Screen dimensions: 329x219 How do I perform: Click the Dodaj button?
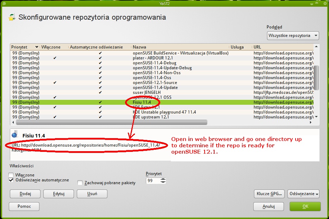[x=25, y=194]
